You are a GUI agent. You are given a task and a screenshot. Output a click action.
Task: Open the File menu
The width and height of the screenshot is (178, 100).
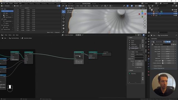(x=4, y=3)
